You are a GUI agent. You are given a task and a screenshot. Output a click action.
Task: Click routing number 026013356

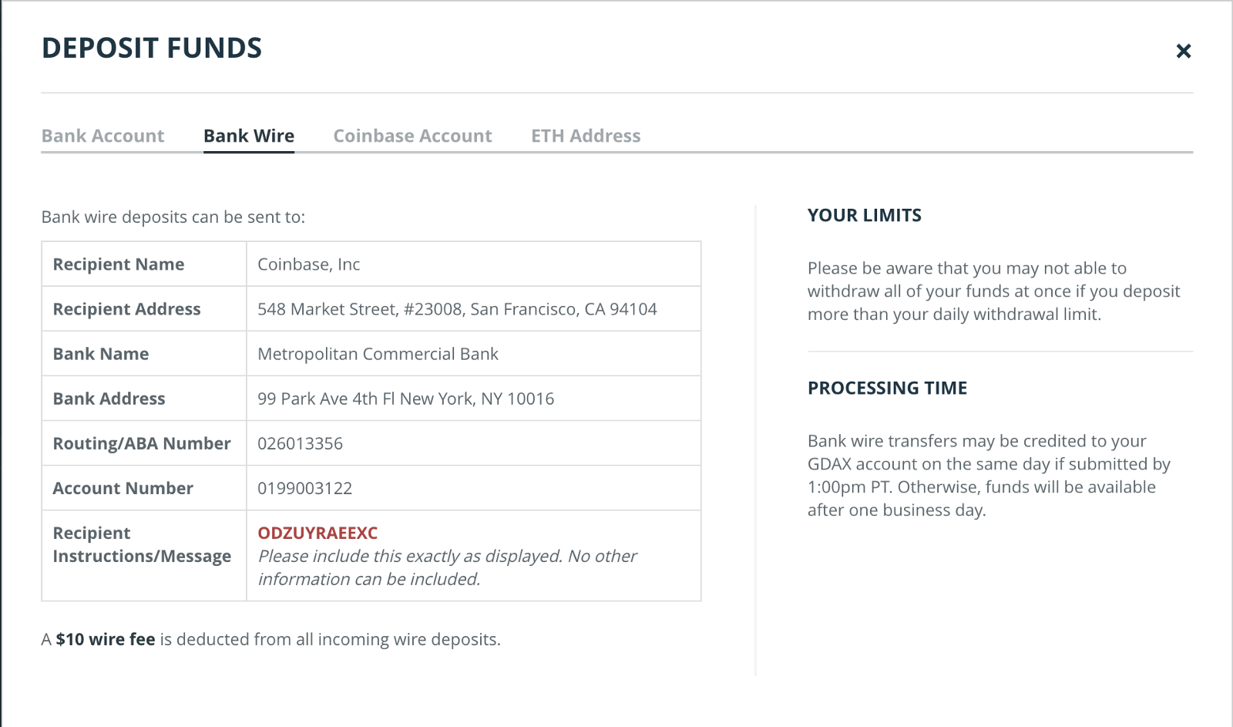300,444
